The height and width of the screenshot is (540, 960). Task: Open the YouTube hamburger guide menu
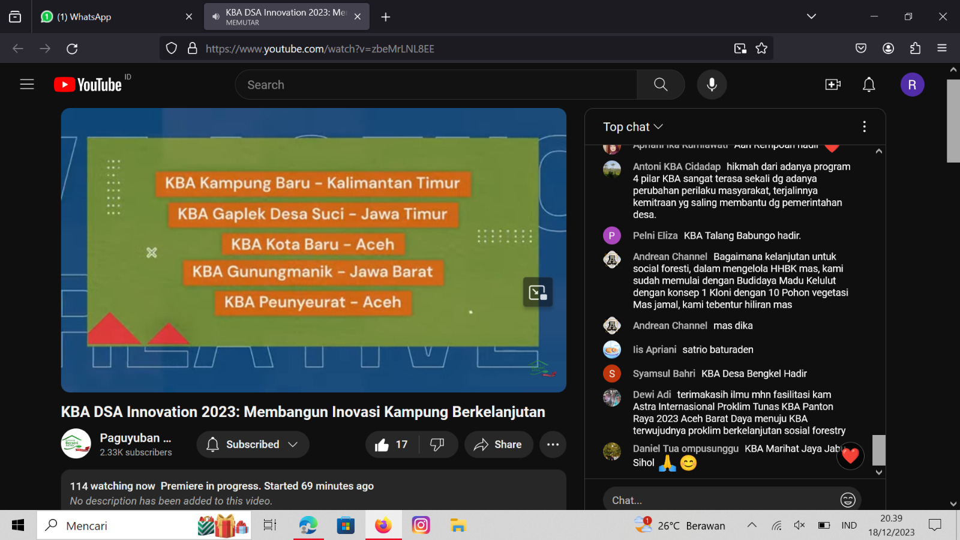click(x=27, y=85)
